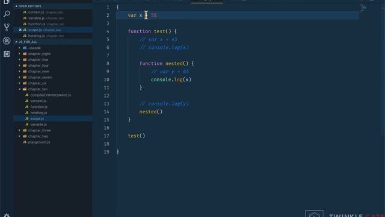Open hoisting.js in Open Editors list
385x217 pixels.
coord(36,36)
